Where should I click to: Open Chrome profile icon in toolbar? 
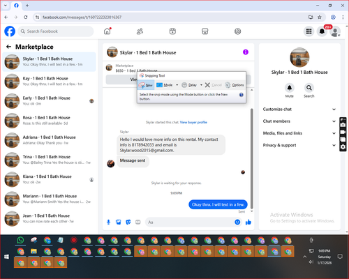(x=333, y=17)
